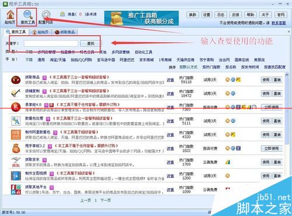This screenshot has height=216, width=292.
Task: Sort list 按名称
Action: tap(231, 67)
